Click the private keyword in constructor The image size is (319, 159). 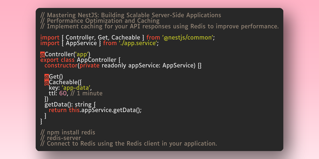tap(89, 66)
